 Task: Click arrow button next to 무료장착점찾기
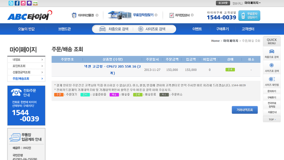coord(156,15)
